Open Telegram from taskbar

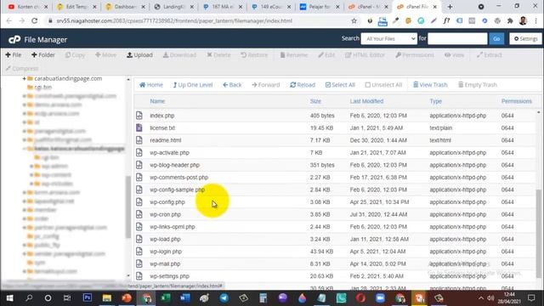[x=224, y=298]
